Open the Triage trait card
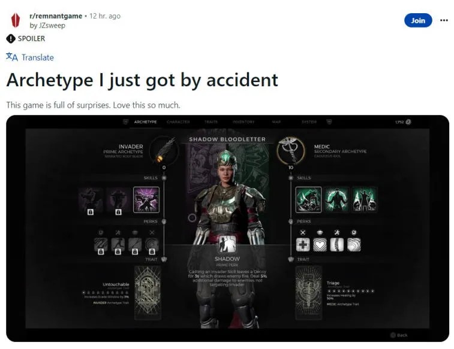The width and height of the screenshot is (454, 349). click(x=309, y=293)
